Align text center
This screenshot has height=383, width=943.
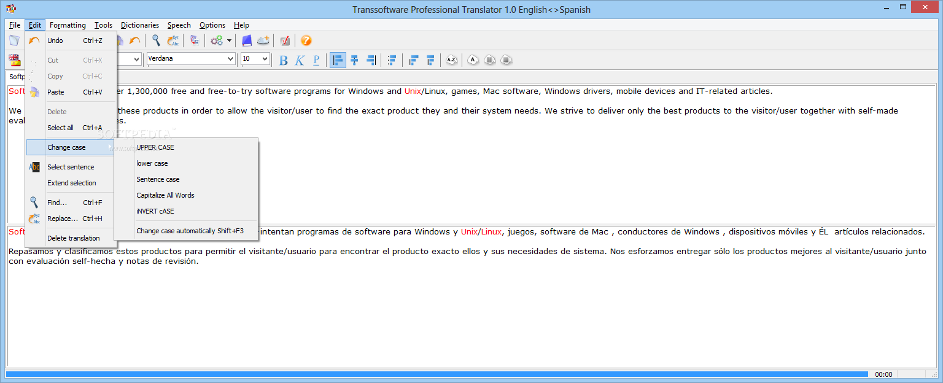tap(354, 60)
